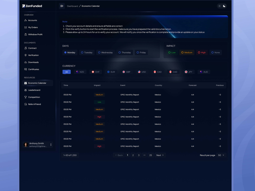Viewport: 255px width, 191px height.
Task: Jump to page 25
Action: click(151, 155)
